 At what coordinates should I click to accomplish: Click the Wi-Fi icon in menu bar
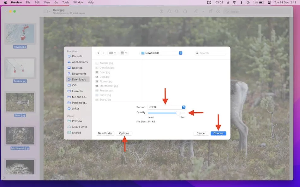coord(234,3)
